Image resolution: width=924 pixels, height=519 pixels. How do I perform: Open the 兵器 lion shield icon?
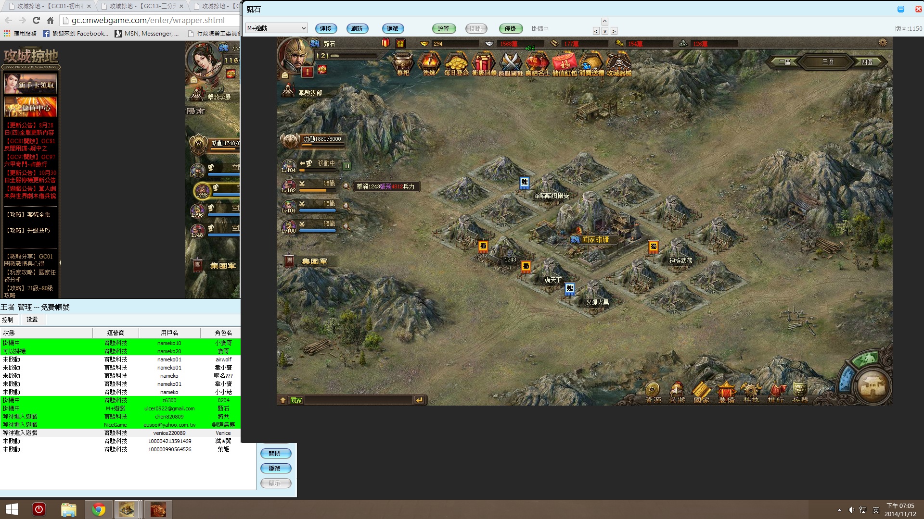(x=800, y=392)
